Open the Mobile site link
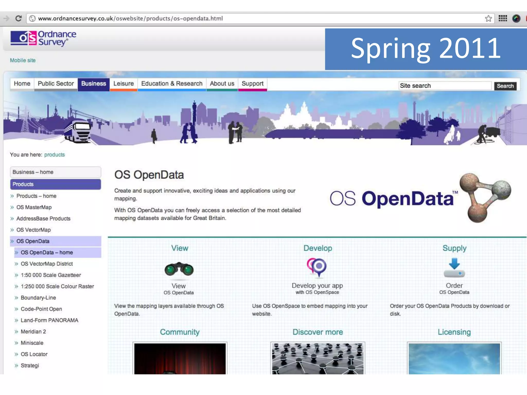527x395 pixels. point(23,60)
